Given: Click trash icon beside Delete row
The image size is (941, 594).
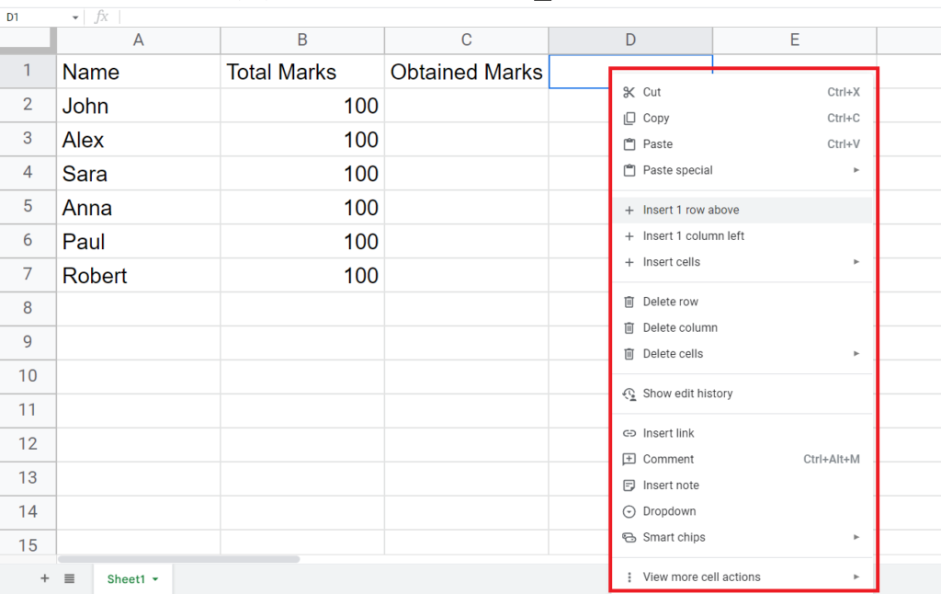Looking at the screenshot, I should click(x=629, y=302).
